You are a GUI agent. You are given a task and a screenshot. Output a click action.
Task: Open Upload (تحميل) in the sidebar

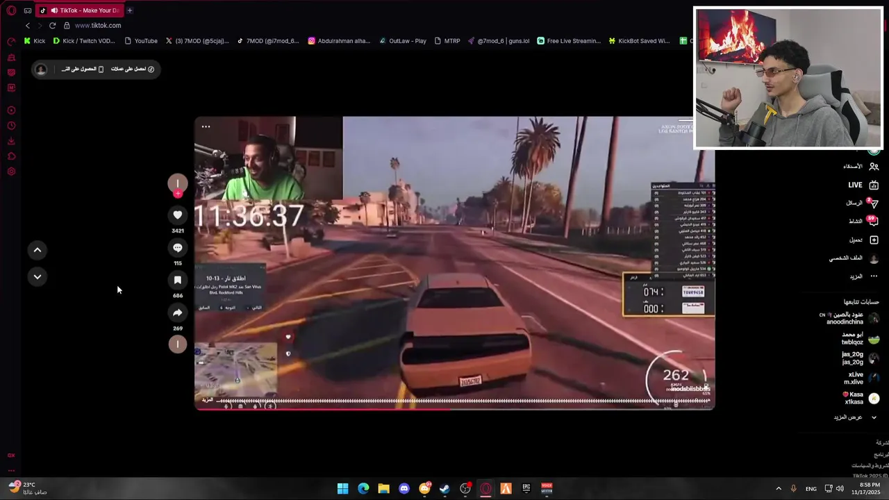(864, 240)
